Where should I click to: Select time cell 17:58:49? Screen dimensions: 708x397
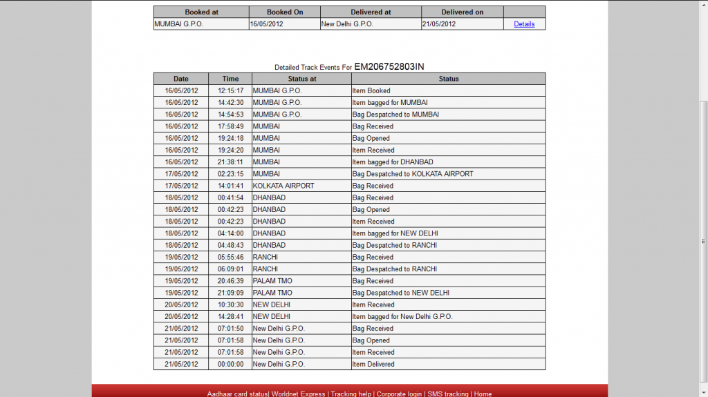230,126
